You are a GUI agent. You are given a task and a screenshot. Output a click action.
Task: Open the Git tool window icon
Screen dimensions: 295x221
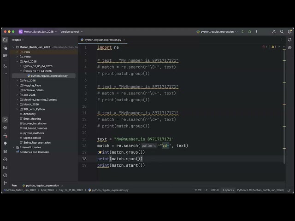pos(5,183)
